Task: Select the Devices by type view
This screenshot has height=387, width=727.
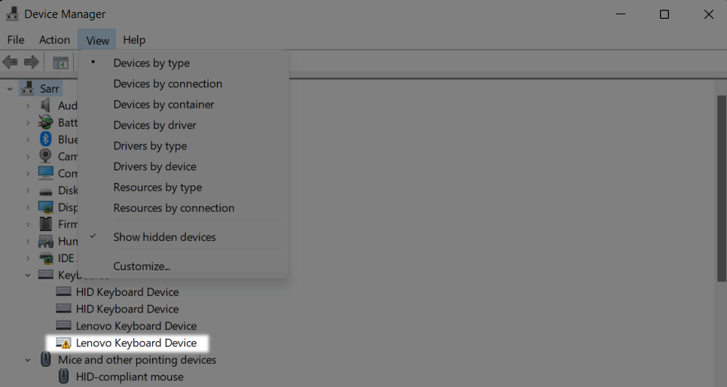Action: tap(151, 63)
